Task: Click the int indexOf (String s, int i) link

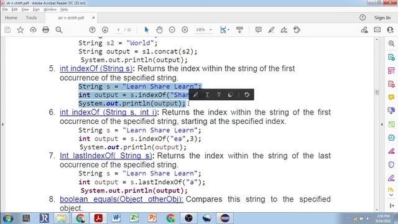Action: [x=108, y=112]
